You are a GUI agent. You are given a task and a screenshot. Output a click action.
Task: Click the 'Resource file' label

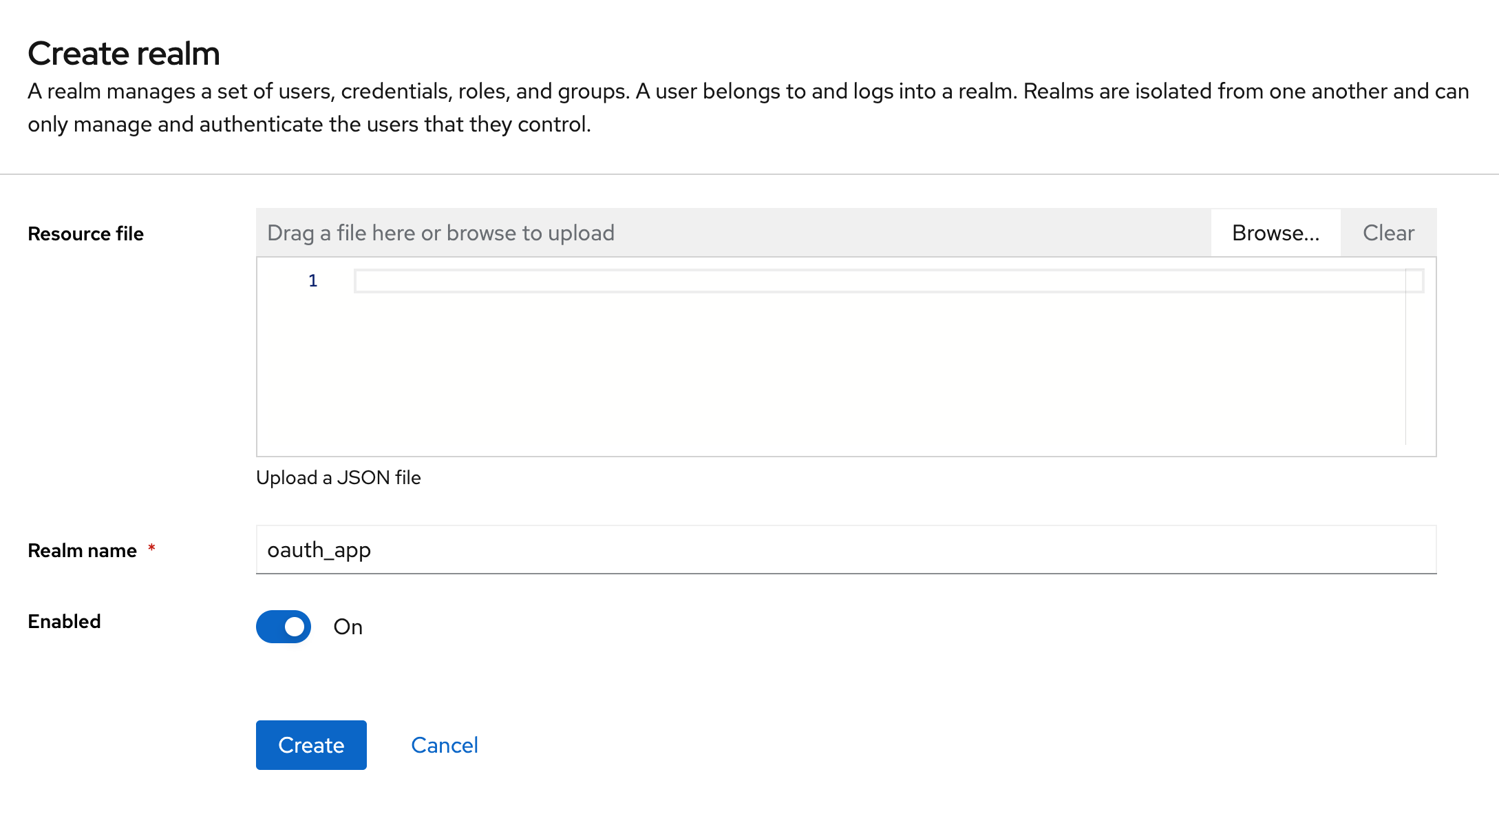(85, 234)
